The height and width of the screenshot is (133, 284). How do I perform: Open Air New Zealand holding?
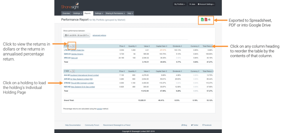click(82, 79)
